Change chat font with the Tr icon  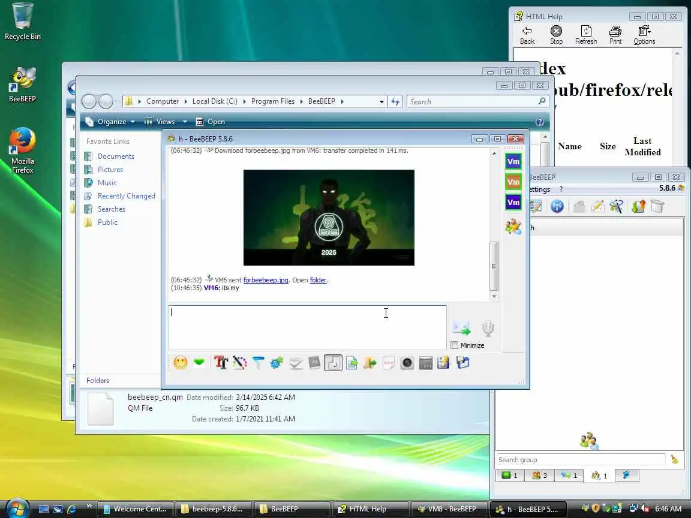(221, 363)
